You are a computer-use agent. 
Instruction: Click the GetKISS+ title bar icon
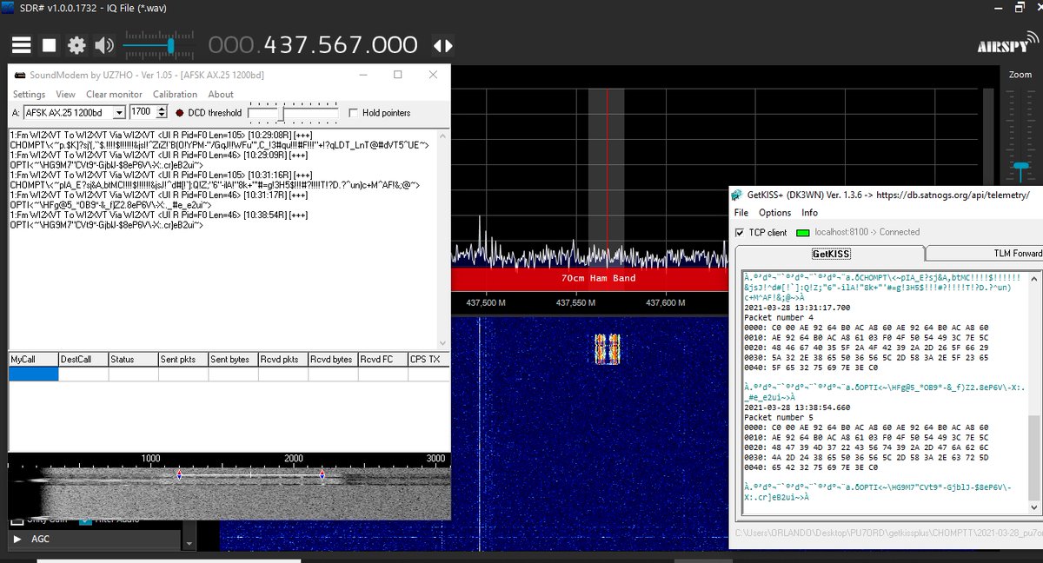tap(736, 195)
